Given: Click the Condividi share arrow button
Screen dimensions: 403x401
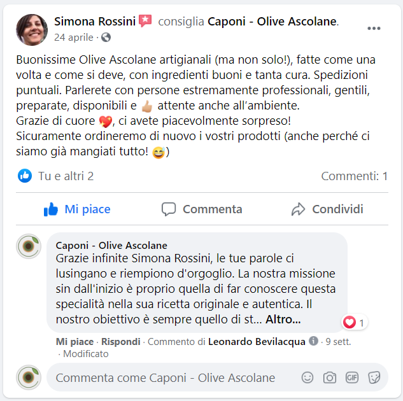Looking at the screenshot, I should (x=327, y=209).
